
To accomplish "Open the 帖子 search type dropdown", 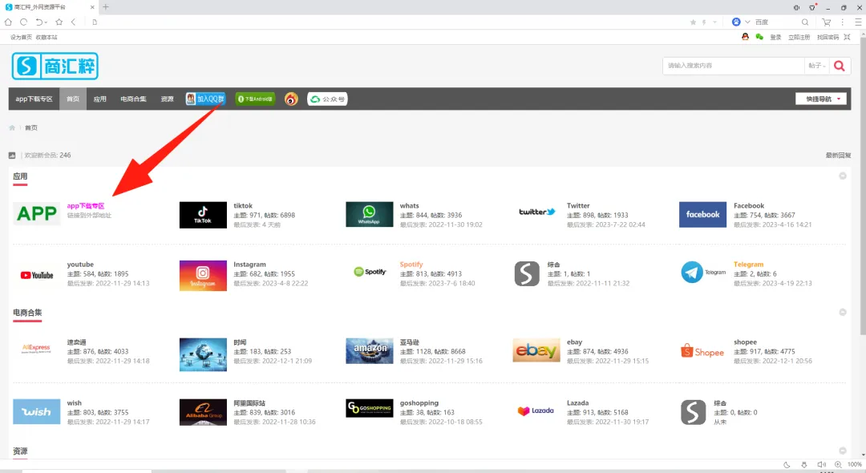I will (x=817, y=66).
